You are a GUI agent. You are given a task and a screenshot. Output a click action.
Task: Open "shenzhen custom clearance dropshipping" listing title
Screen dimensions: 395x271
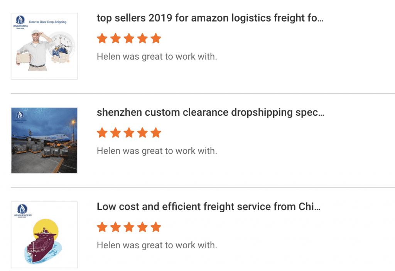tap(210, 112)
